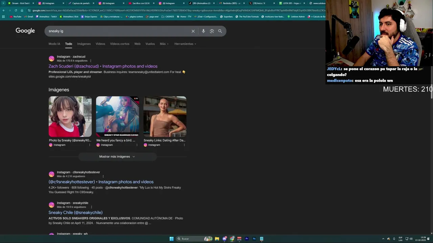Screen dimensions: 433x243
Task: Click into the 'sneaky ig' search field
Action: (118, 31)
